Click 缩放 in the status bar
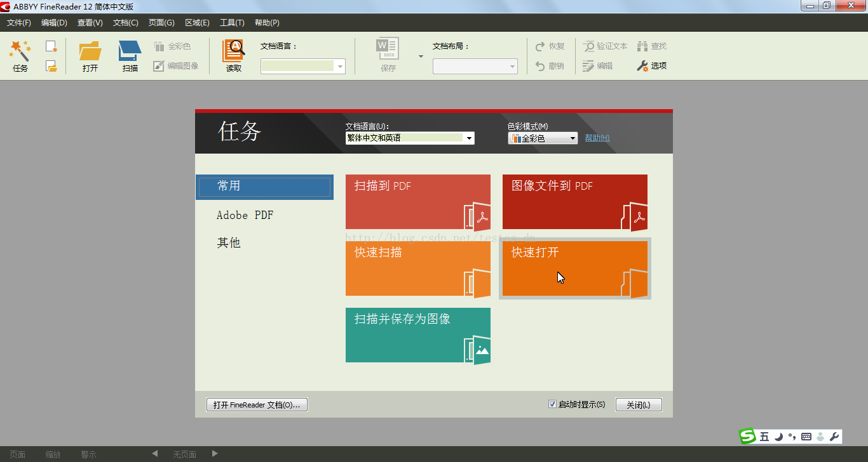The height and width of the screenshot is (462, 868). pos(53,454)
